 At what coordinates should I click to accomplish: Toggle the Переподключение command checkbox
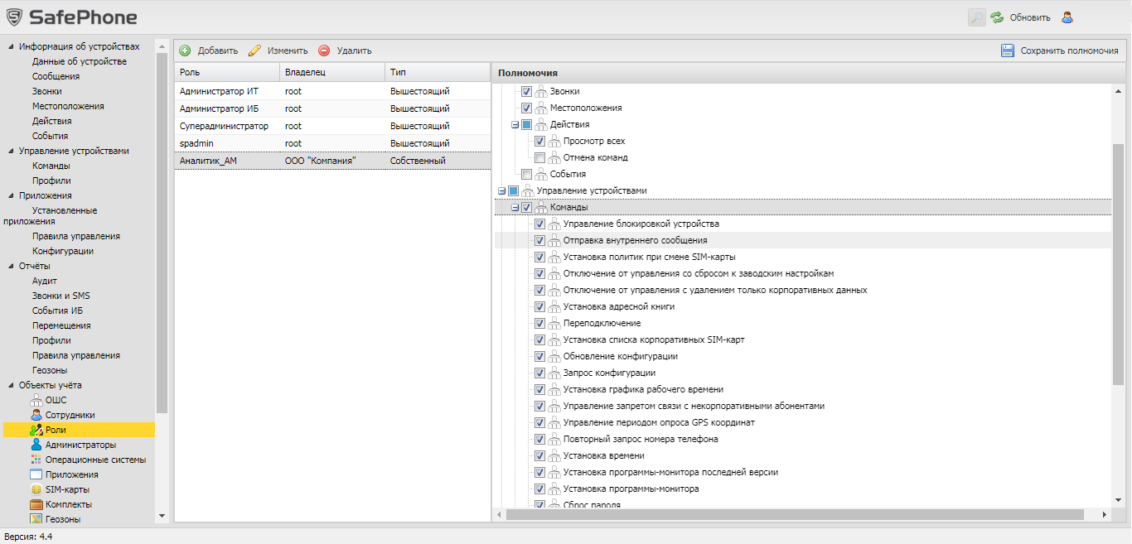[x=539, y=323]
